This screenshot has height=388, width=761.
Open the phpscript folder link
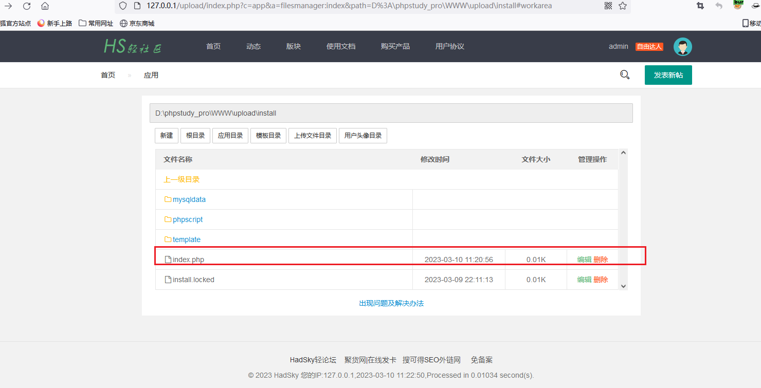[x=188, y=219]
